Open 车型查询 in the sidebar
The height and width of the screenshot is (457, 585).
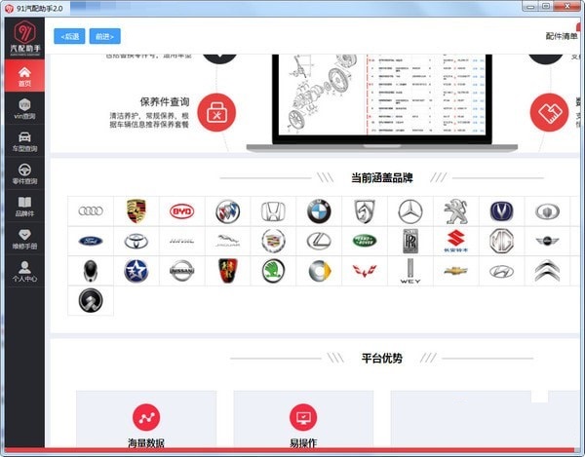(x=24, y=141)
